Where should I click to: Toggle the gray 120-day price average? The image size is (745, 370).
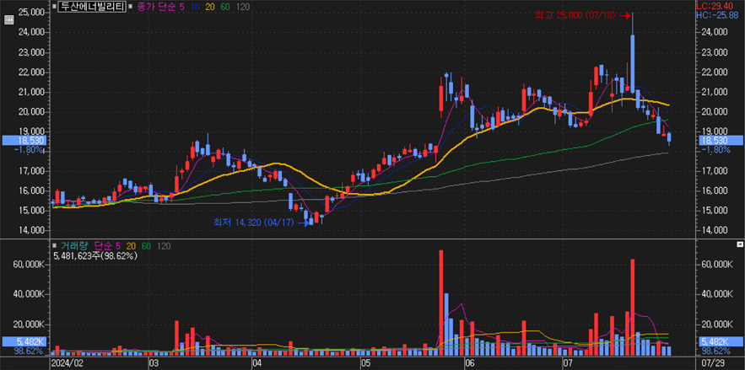pyautogui.click(x=243, y=6)
